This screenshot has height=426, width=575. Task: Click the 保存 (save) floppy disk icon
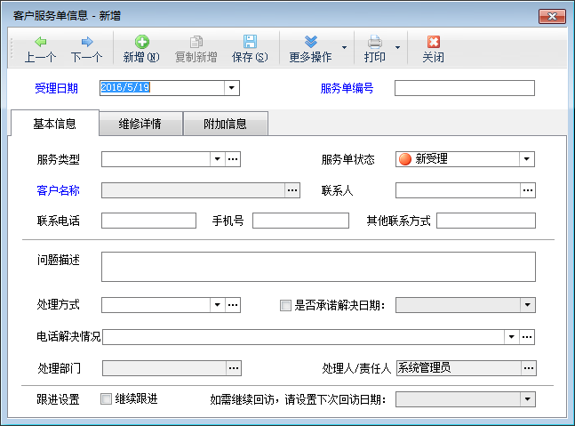click(250, 42)
